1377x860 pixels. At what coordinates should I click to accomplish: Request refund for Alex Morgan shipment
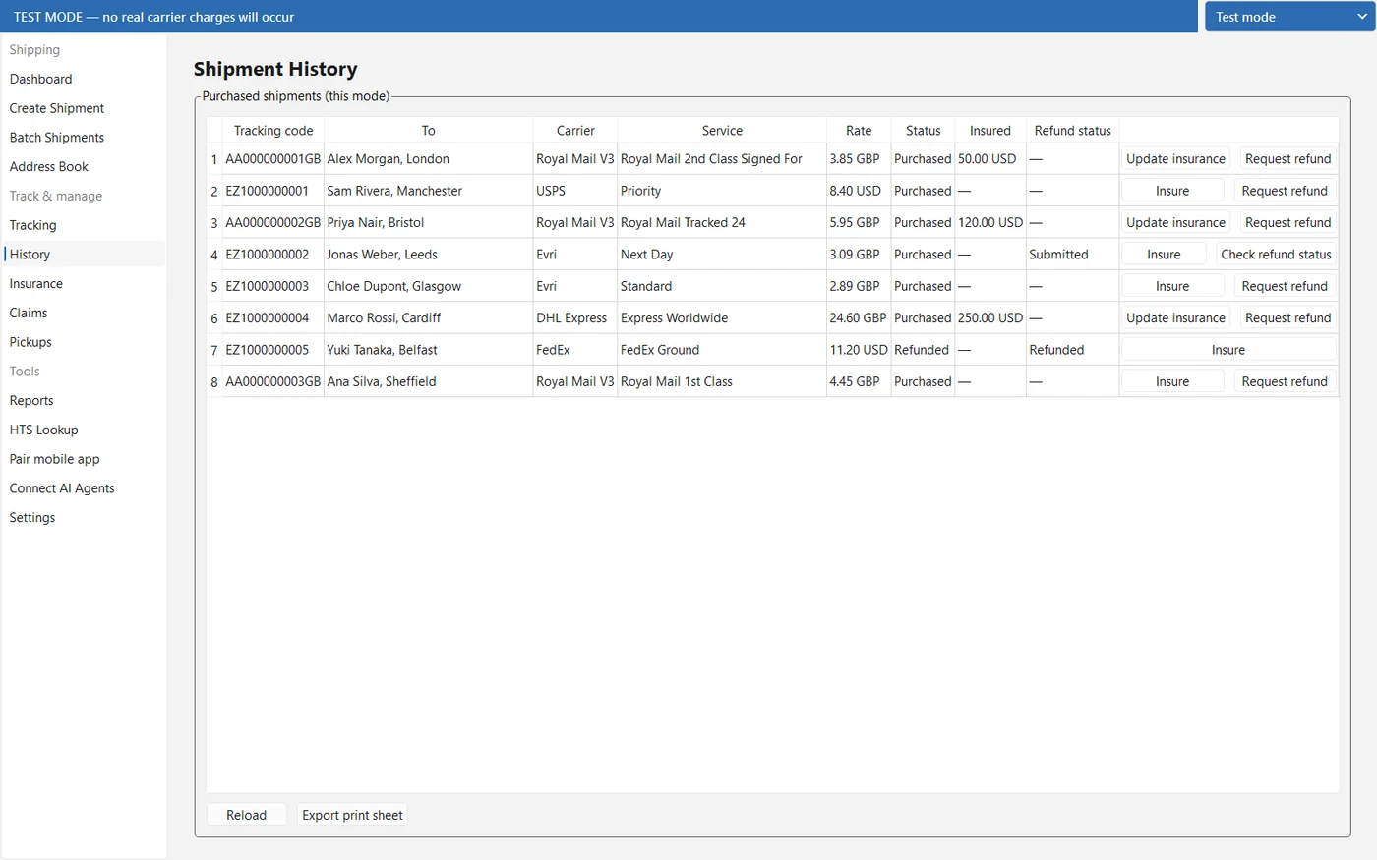(x=1287, y=159)
